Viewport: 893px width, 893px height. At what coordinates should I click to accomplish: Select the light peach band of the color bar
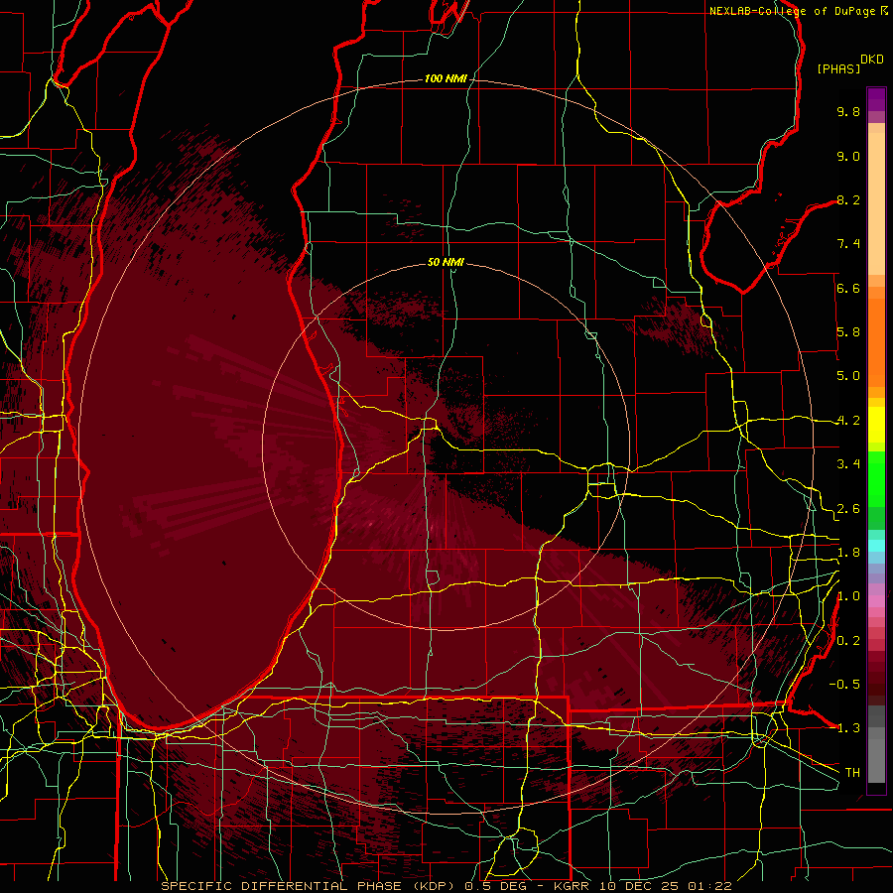pos(876,203)
